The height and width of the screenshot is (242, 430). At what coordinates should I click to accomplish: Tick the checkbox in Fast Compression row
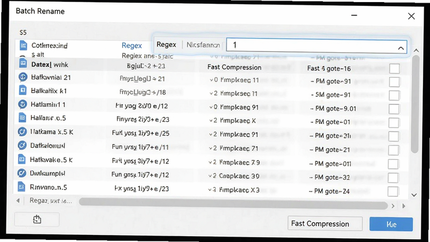pyautogui.click(x=395, y=69)
